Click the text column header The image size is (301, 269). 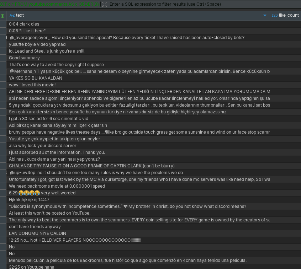click(138, 15)
